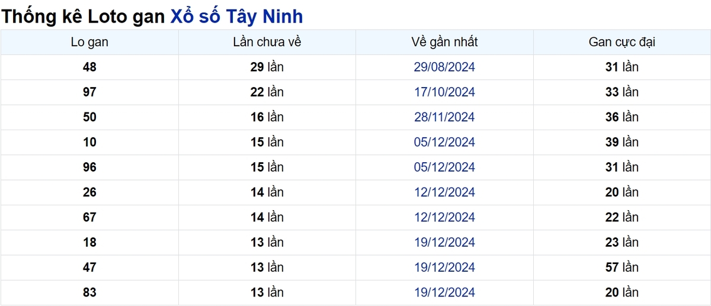Viewport: 711px width, 306px height.
Task: Select lo gan number 10
Action: coord(89,142)
